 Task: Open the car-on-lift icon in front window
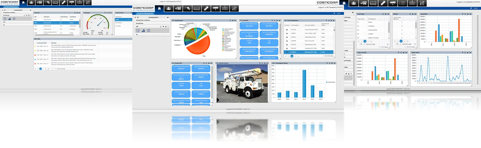pos(215,9)
